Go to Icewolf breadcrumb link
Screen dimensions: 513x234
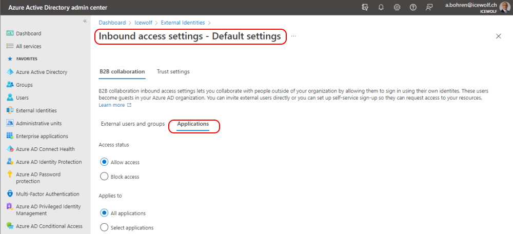click(x=143, y=23)
